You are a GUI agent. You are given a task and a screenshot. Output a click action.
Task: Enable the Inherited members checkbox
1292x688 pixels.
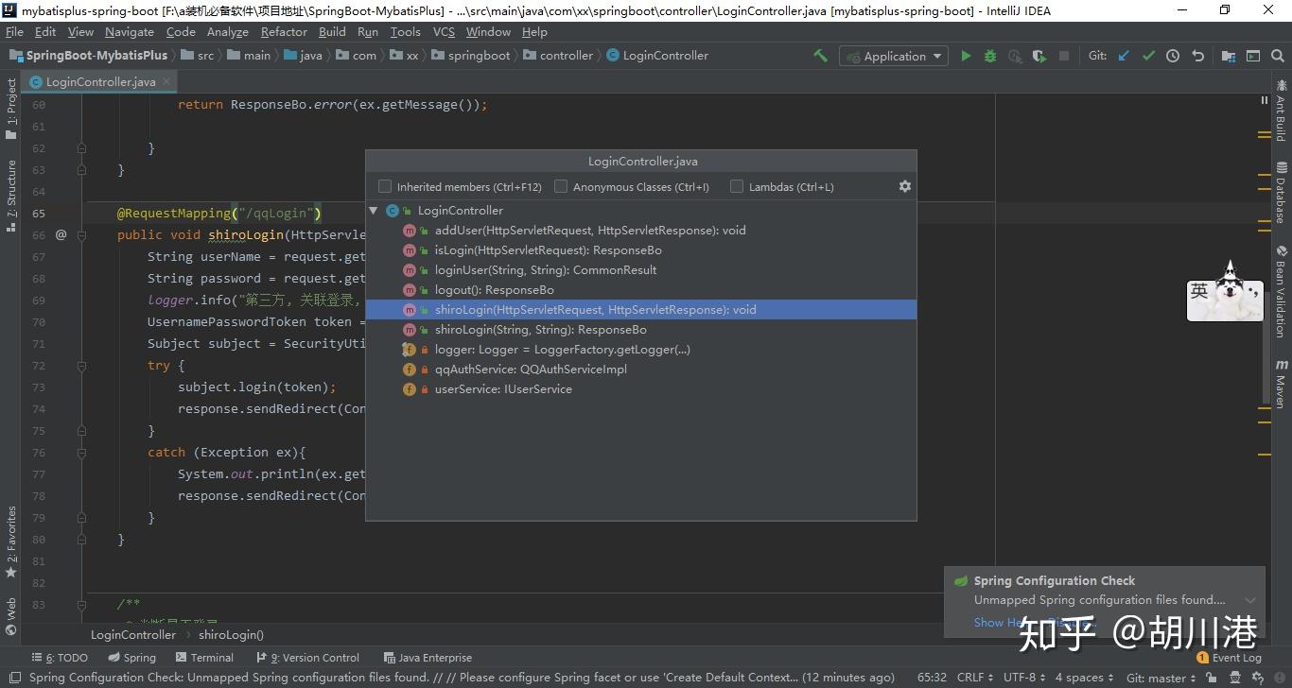(385, 187)
